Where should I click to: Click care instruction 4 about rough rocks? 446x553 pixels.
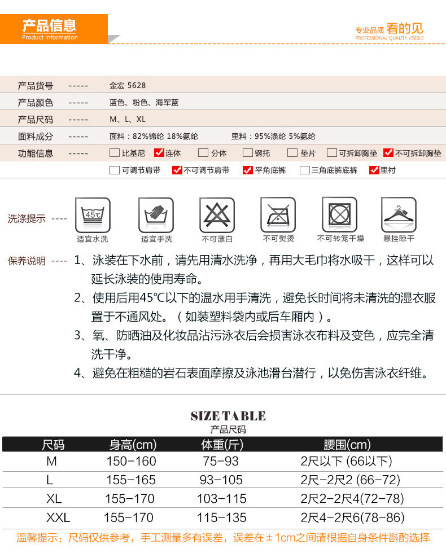tap(251, 373)
